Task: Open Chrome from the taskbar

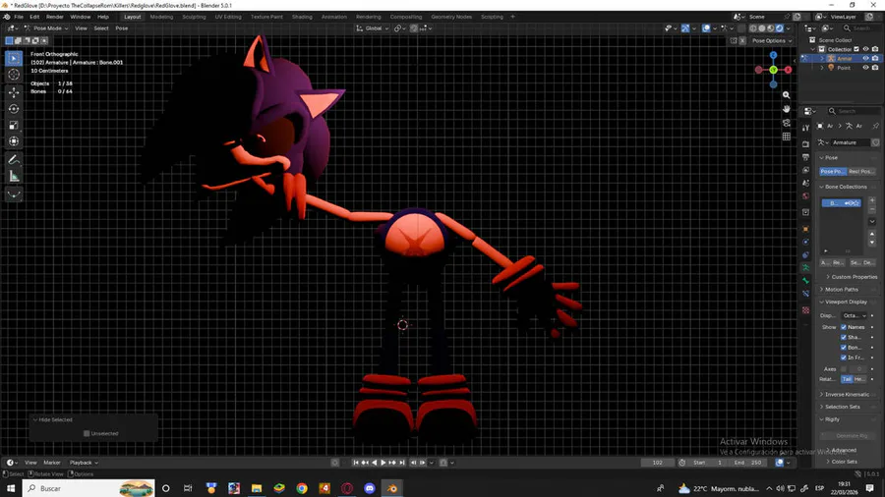Action: (x=302, y=488)
